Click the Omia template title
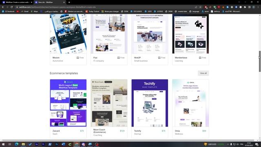The height and width of the screenshot is (147, 261). point(177,131)
